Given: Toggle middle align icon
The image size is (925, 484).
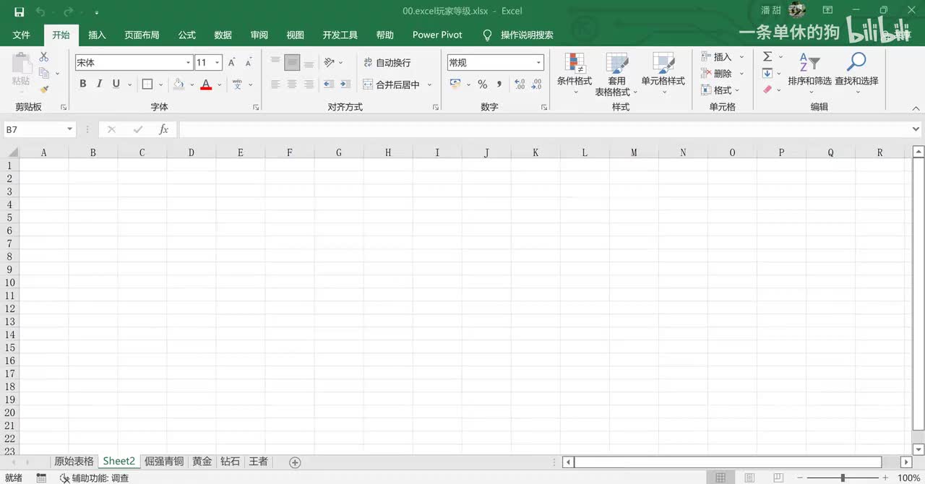Looking at the screenshot, I should (292, 63).
